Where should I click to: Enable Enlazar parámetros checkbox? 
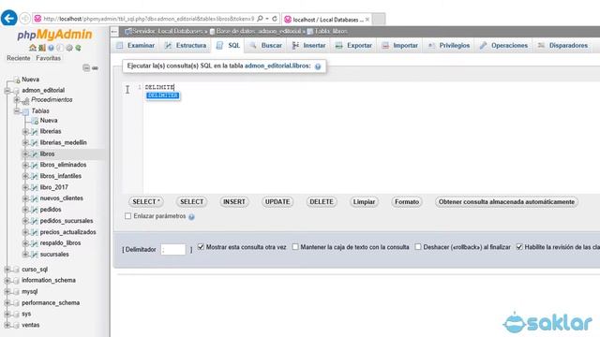point(127,216)
